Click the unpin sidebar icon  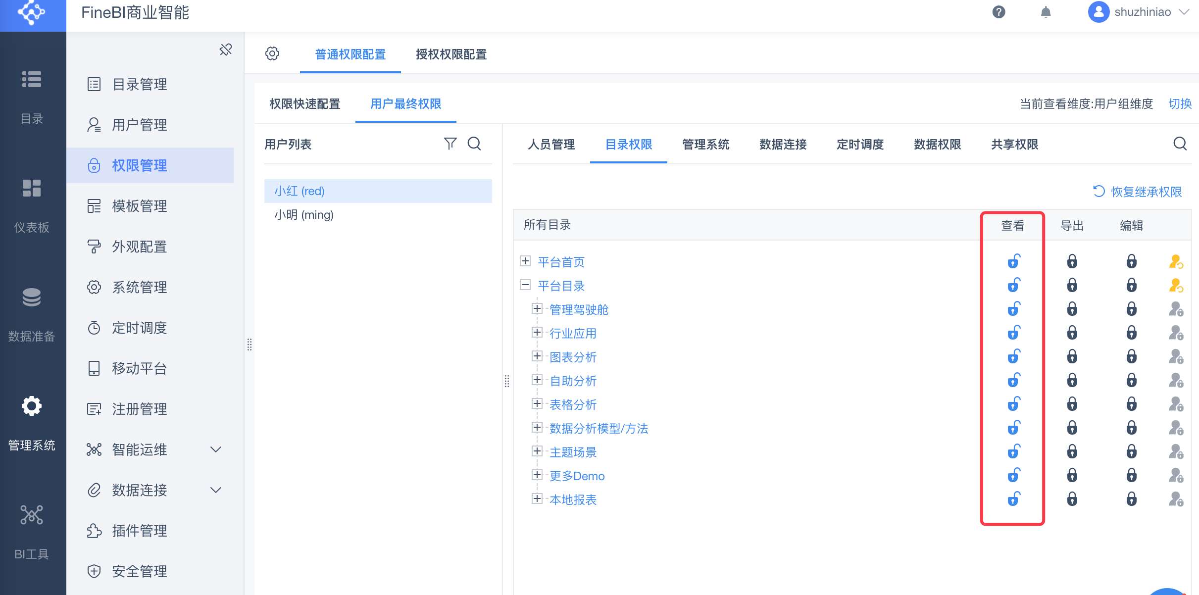[226, 50]
